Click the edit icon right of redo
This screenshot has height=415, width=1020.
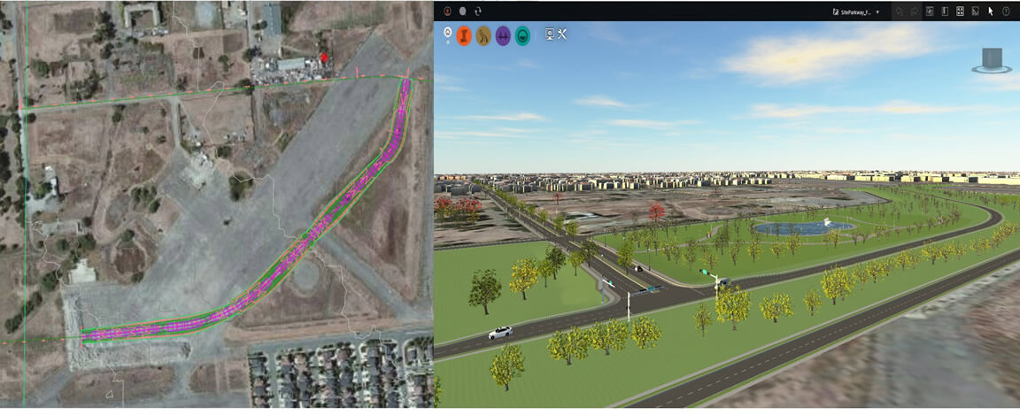(929, 12)
